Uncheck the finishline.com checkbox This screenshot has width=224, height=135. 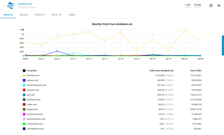[24, 76]
